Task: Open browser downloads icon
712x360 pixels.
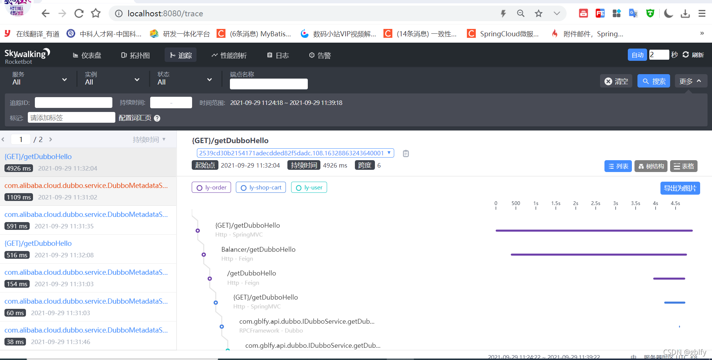Action: (685, 14)
